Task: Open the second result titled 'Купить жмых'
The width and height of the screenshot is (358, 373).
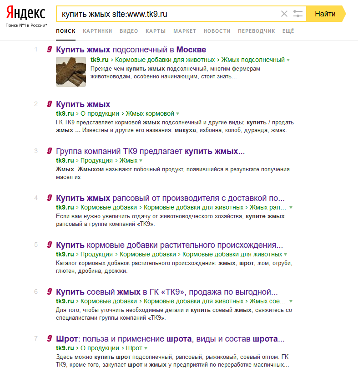Action: [x=83, y=104]
